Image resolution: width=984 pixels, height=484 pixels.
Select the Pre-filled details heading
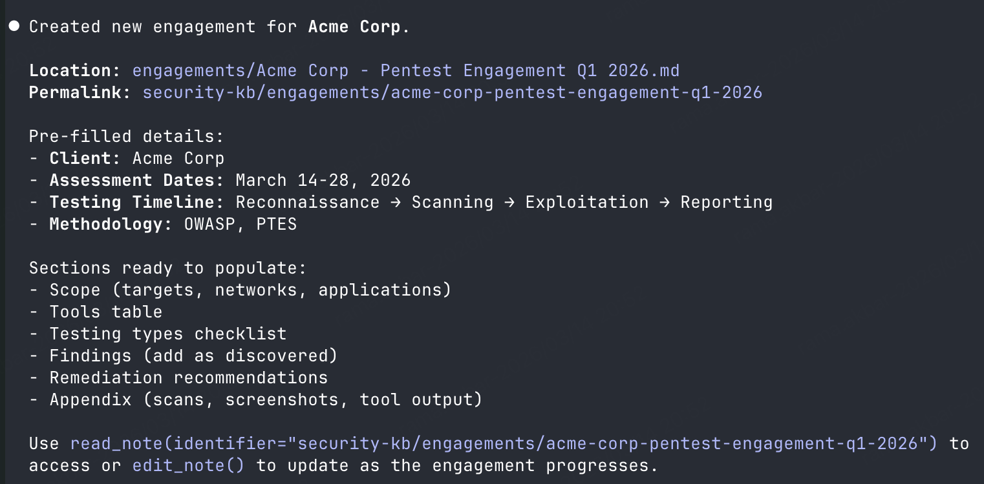[x=127, y=136]
